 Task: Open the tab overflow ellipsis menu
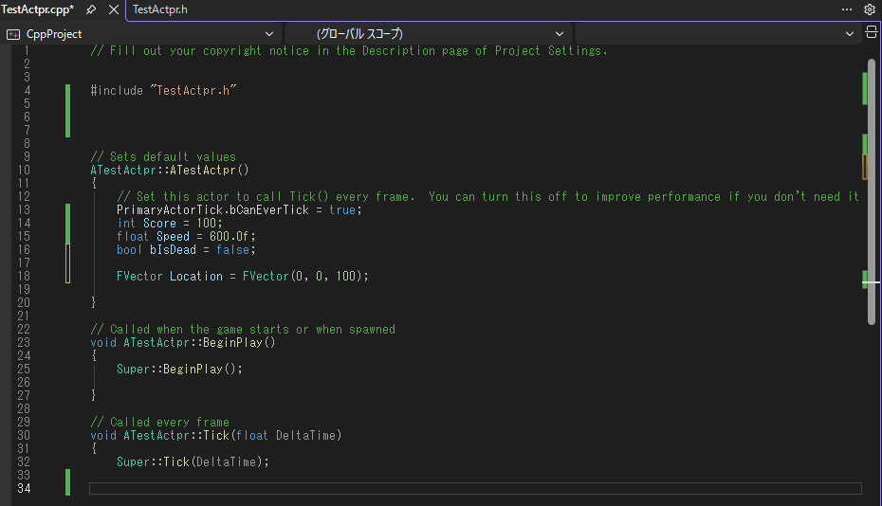coord(846,9)
